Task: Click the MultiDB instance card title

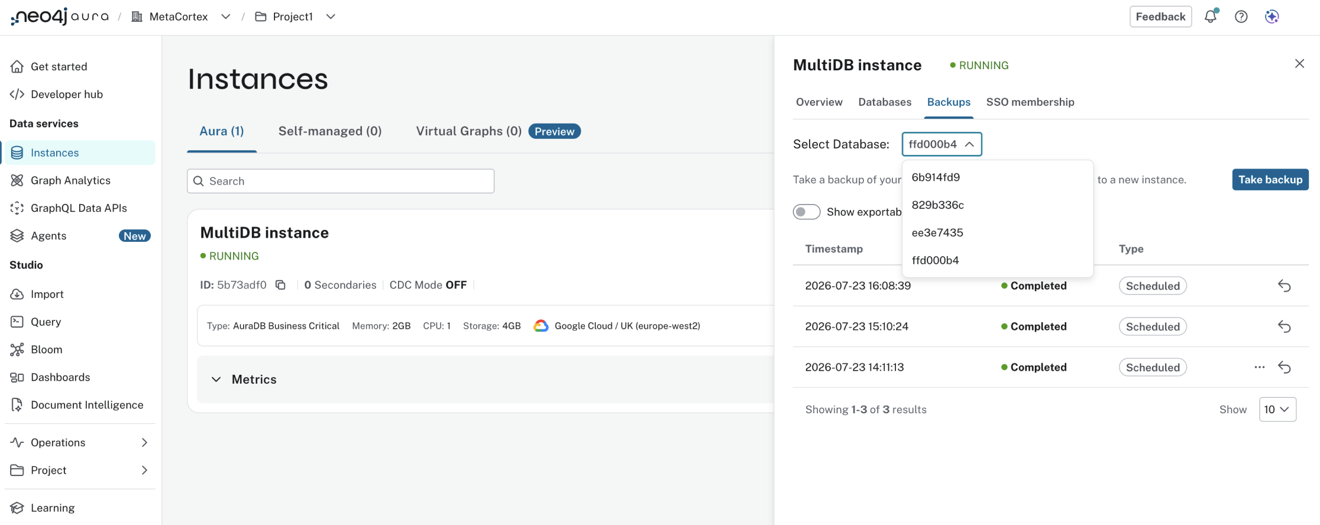Action: [264, 233]
